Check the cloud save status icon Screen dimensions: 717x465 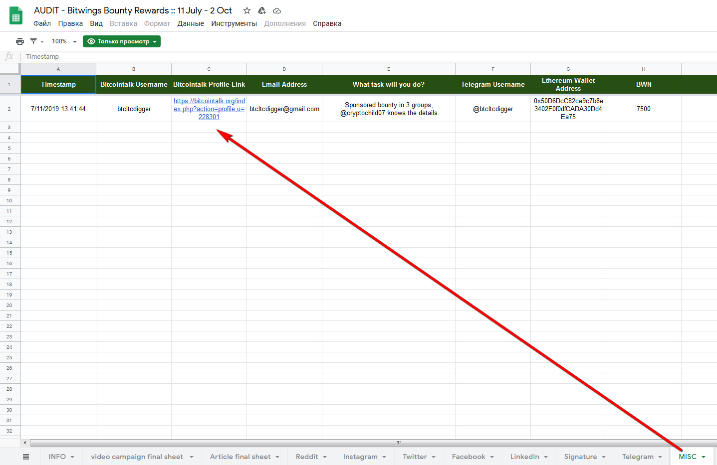(x=277, y=10)
